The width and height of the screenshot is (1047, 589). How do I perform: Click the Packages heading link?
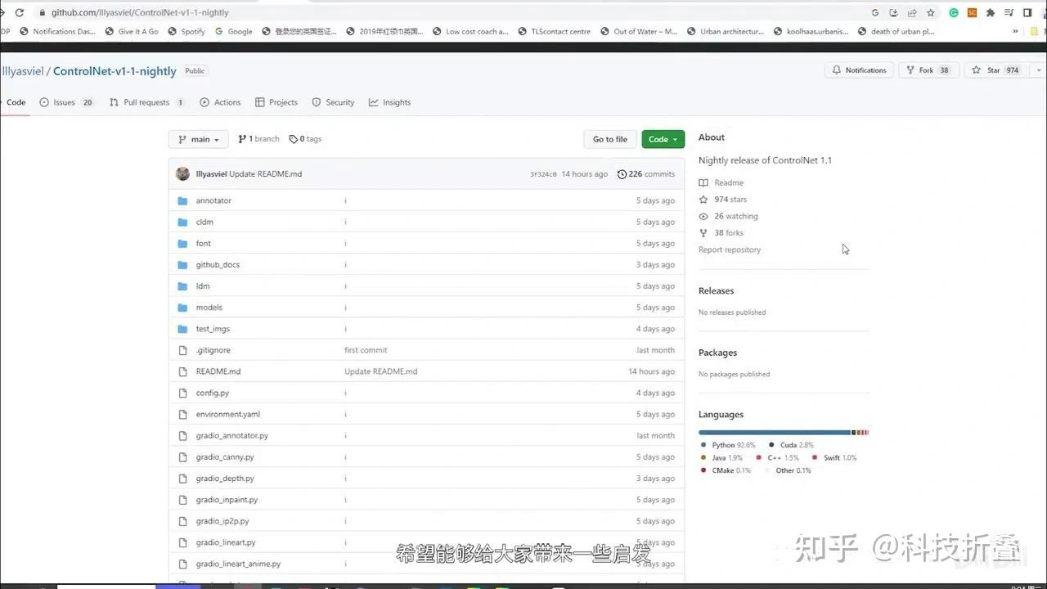pos(717,353)
